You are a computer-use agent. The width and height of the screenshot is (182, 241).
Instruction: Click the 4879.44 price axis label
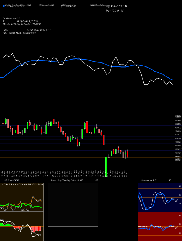pos(178,120)
